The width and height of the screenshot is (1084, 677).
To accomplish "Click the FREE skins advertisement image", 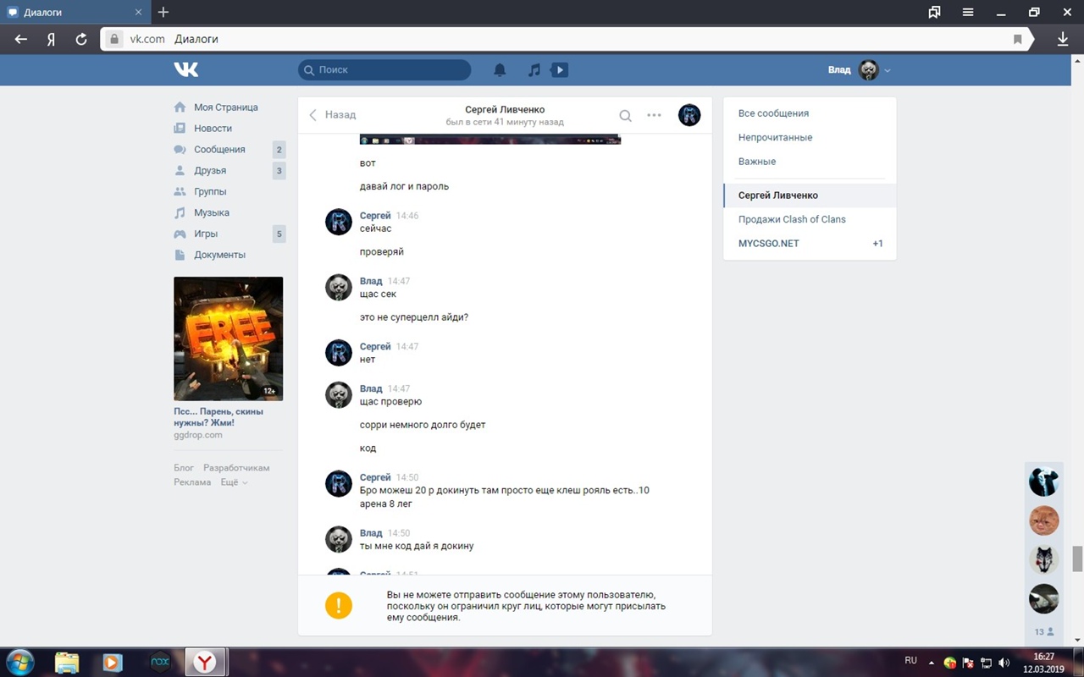I will [x=228, y=338].
